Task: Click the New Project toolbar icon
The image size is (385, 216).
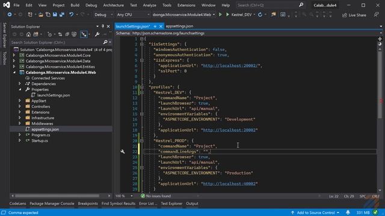Action: pos(30,14)
